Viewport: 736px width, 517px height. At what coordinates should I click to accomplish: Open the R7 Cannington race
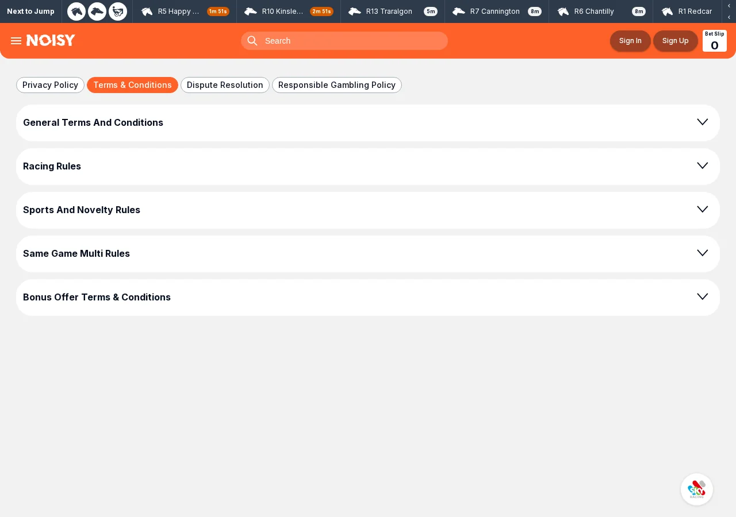pos(497,11)
